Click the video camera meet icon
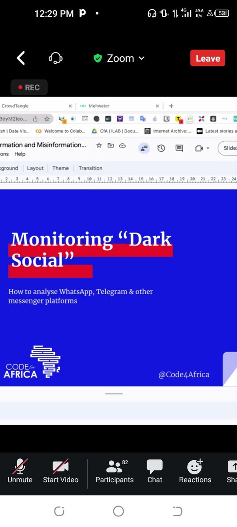 coord(199,148)
